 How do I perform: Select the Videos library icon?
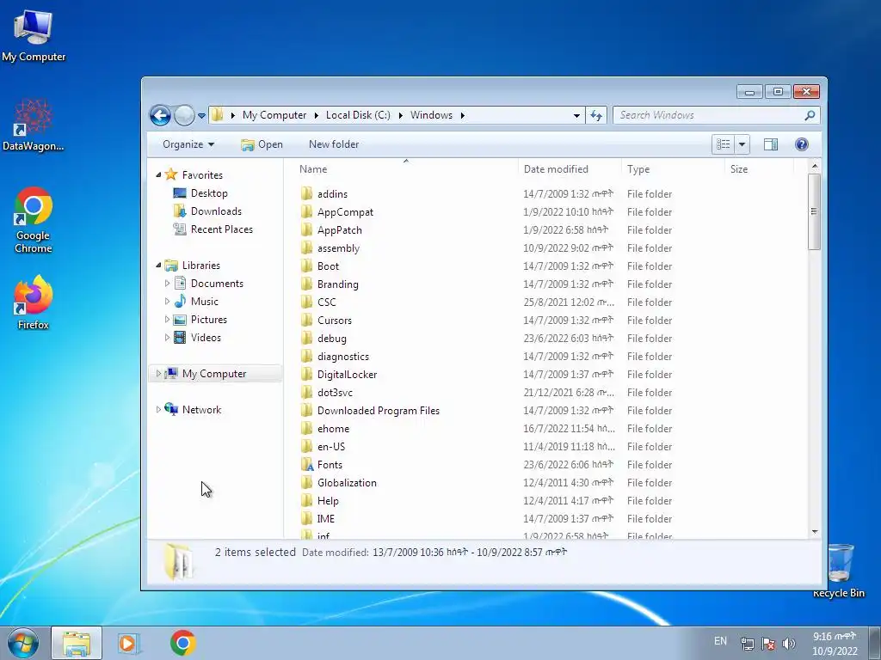pos(180,337)
